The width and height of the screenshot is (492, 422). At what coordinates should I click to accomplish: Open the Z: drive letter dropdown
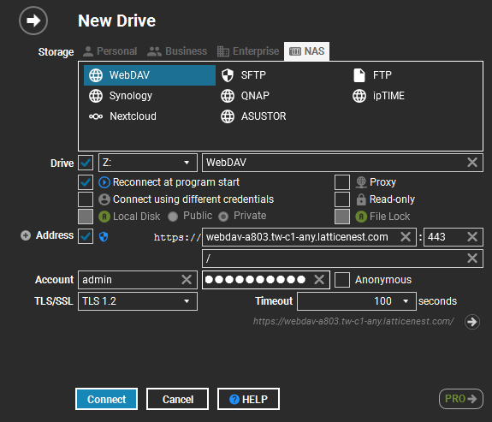pyautogui.click(x=148, y=163)
